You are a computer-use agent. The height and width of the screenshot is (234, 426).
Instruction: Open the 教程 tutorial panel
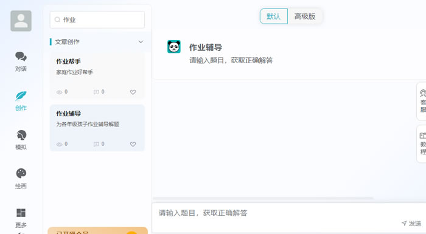pos(421,144)
